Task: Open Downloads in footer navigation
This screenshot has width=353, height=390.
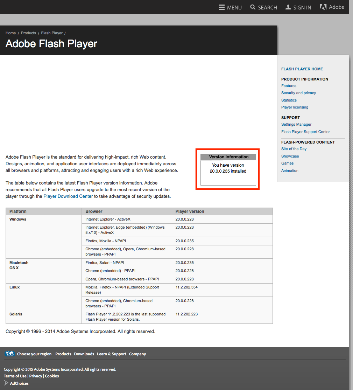Action: pos(84,354)
